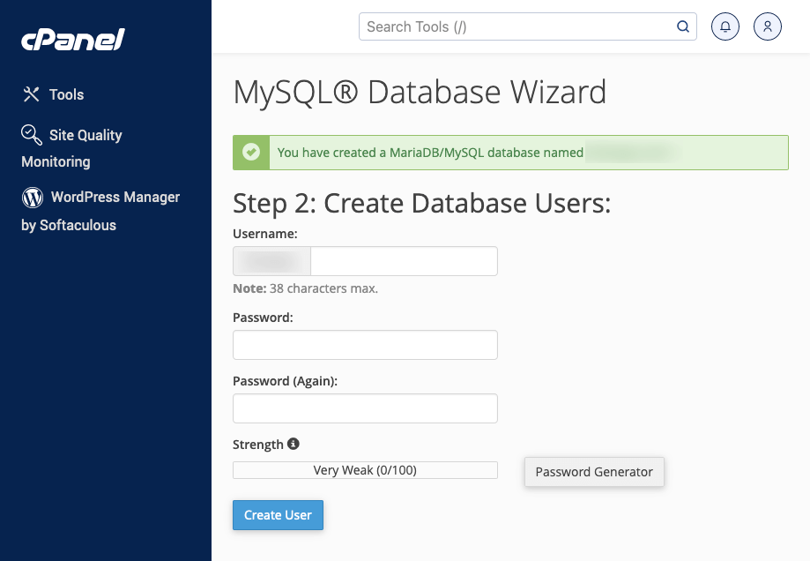This screenshot has height=561, width=810.
Task: Click the database created success message text
Action: tap(430, 153)
